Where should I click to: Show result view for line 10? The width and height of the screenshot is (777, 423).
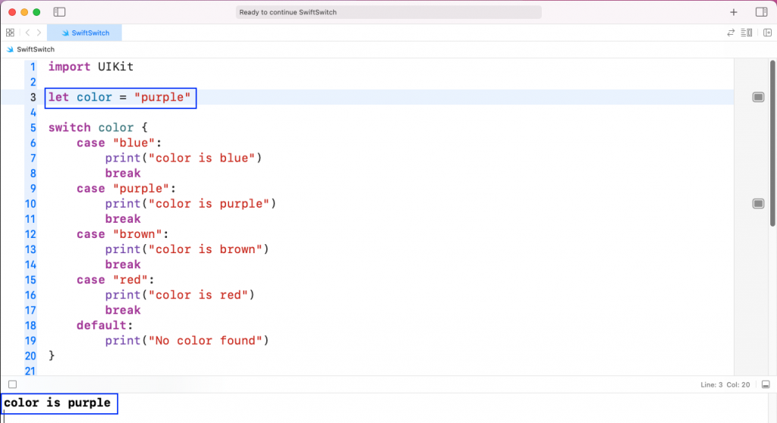tap(758, 204)
